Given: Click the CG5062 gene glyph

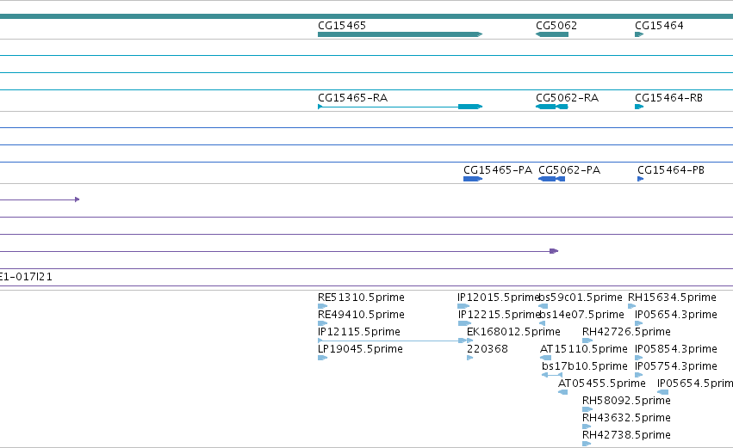Looking at the screenshot, I should pyautogui.click(x=552, y=34).
